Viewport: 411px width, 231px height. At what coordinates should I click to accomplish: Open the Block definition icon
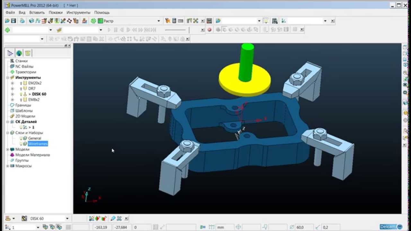click(31, 21)
